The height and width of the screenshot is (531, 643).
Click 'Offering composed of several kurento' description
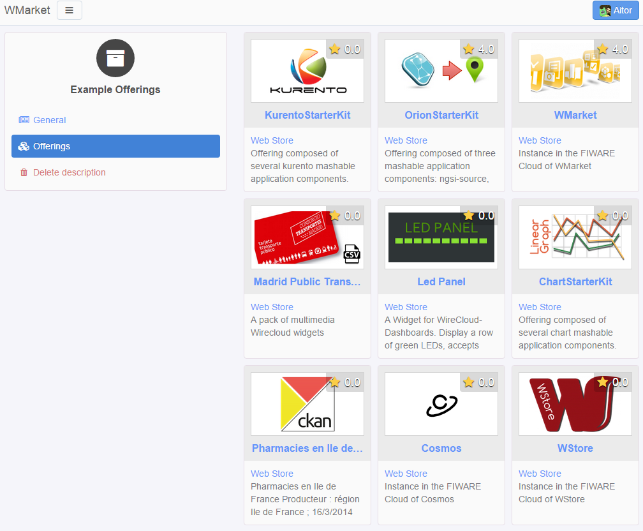click(x=303, y=166)
